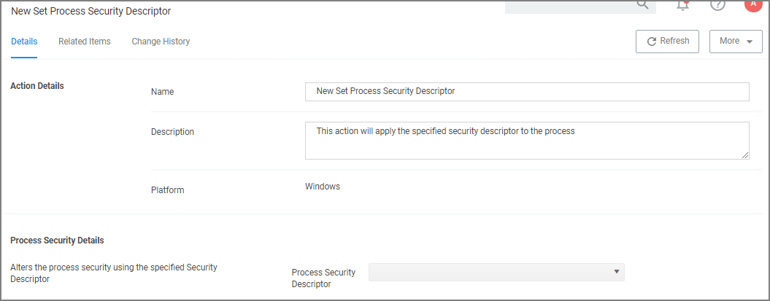770x301 pixels.
Task: Click the search magnifier icon
Action: tap(642, 4)
